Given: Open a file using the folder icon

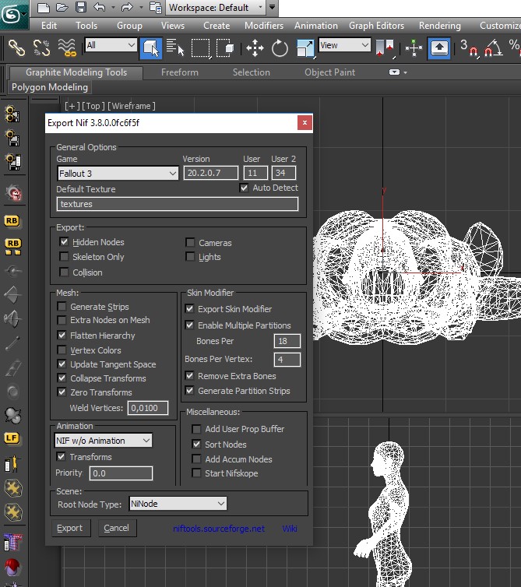Looking at the screenshot, I should tap(62, 8).
